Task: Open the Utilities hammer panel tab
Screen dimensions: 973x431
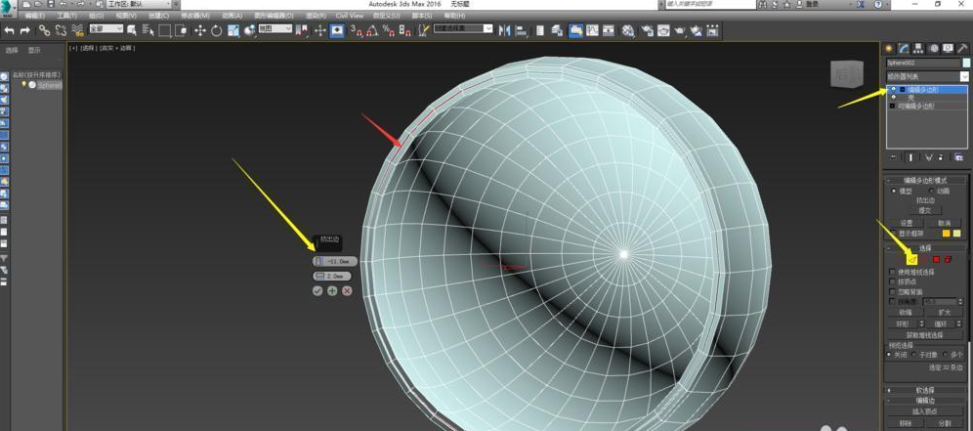Action: [963, 48]
